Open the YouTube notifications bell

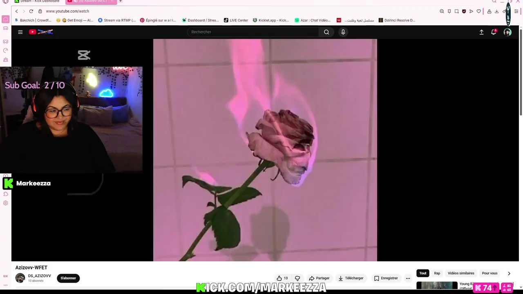point(494,32)
